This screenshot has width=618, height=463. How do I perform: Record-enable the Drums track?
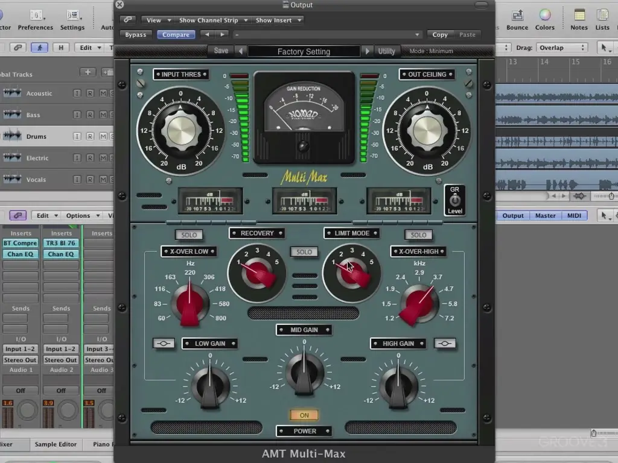pyautogui.click(x=90, y=136)
